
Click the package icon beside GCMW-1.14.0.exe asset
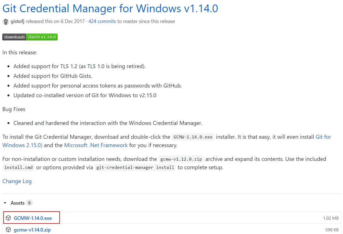point(9,218)
